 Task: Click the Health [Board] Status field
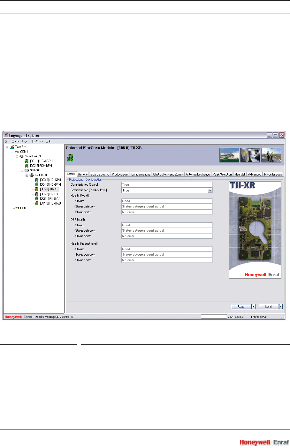click(x=167, y=201)
